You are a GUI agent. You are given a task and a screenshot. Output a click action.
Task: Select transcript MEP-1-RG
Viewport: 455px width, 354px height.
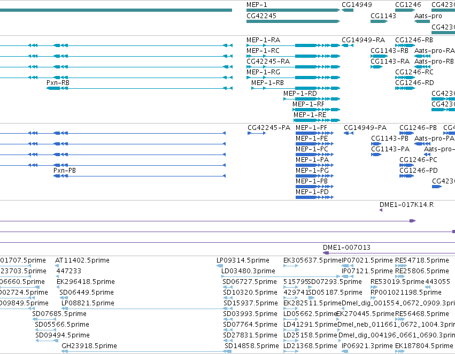tap(263, 72)
